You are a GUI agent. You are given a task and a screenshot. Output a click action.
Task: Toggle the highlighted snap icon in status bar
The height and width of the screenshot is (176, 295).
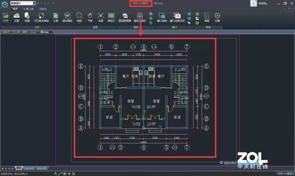[x=65, y=174]
